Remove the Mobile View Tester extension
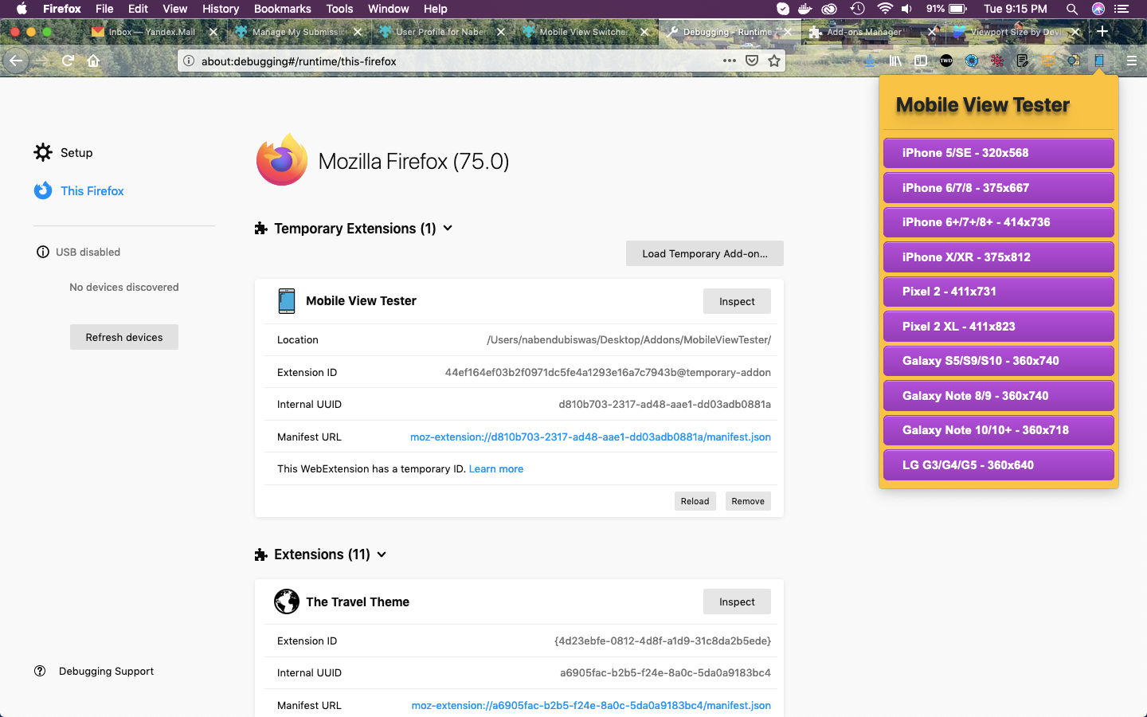 [x=748, y=501]
